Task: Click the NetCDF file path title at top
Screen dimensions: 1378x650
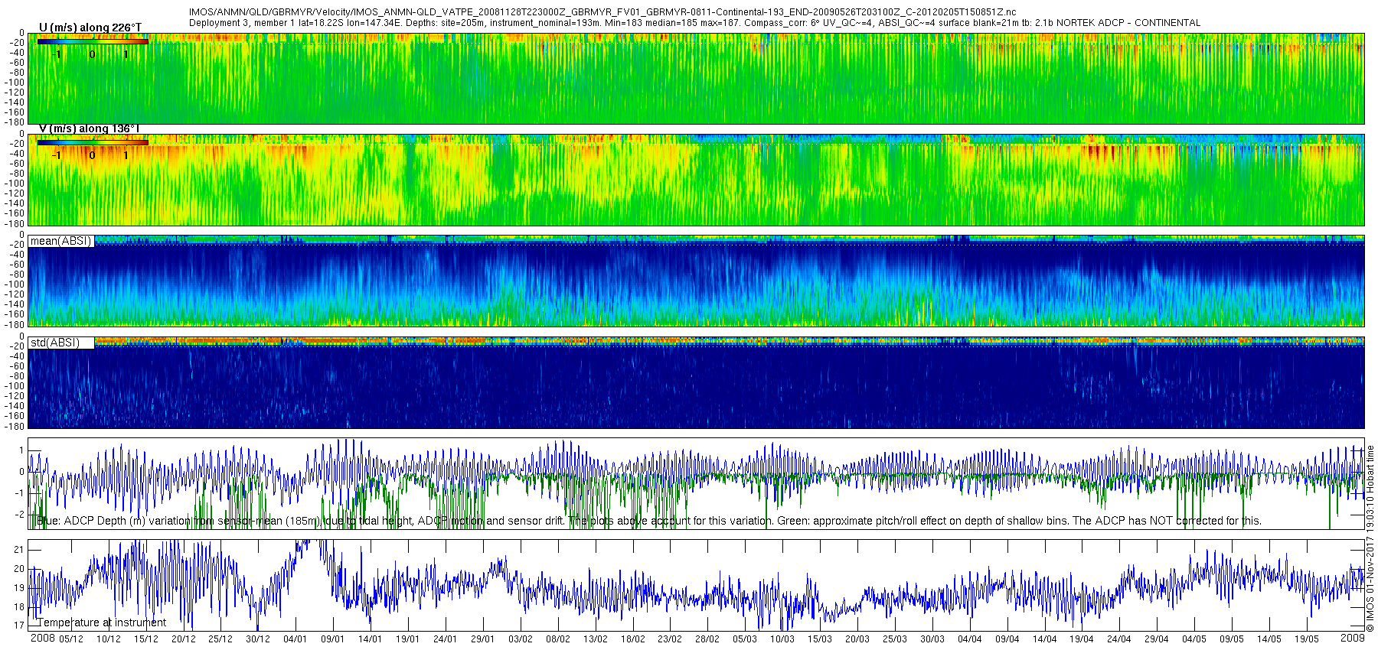Action: [602, 12]
